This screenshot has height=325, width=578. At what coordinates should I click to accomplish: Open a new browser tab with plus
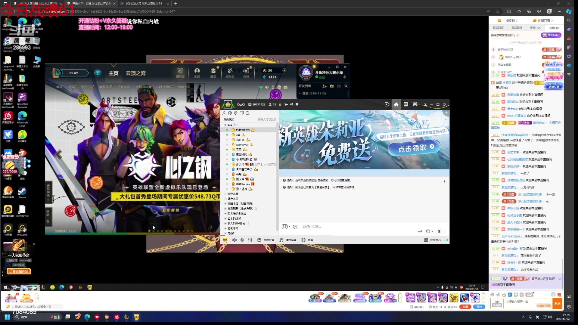[176, 4]
